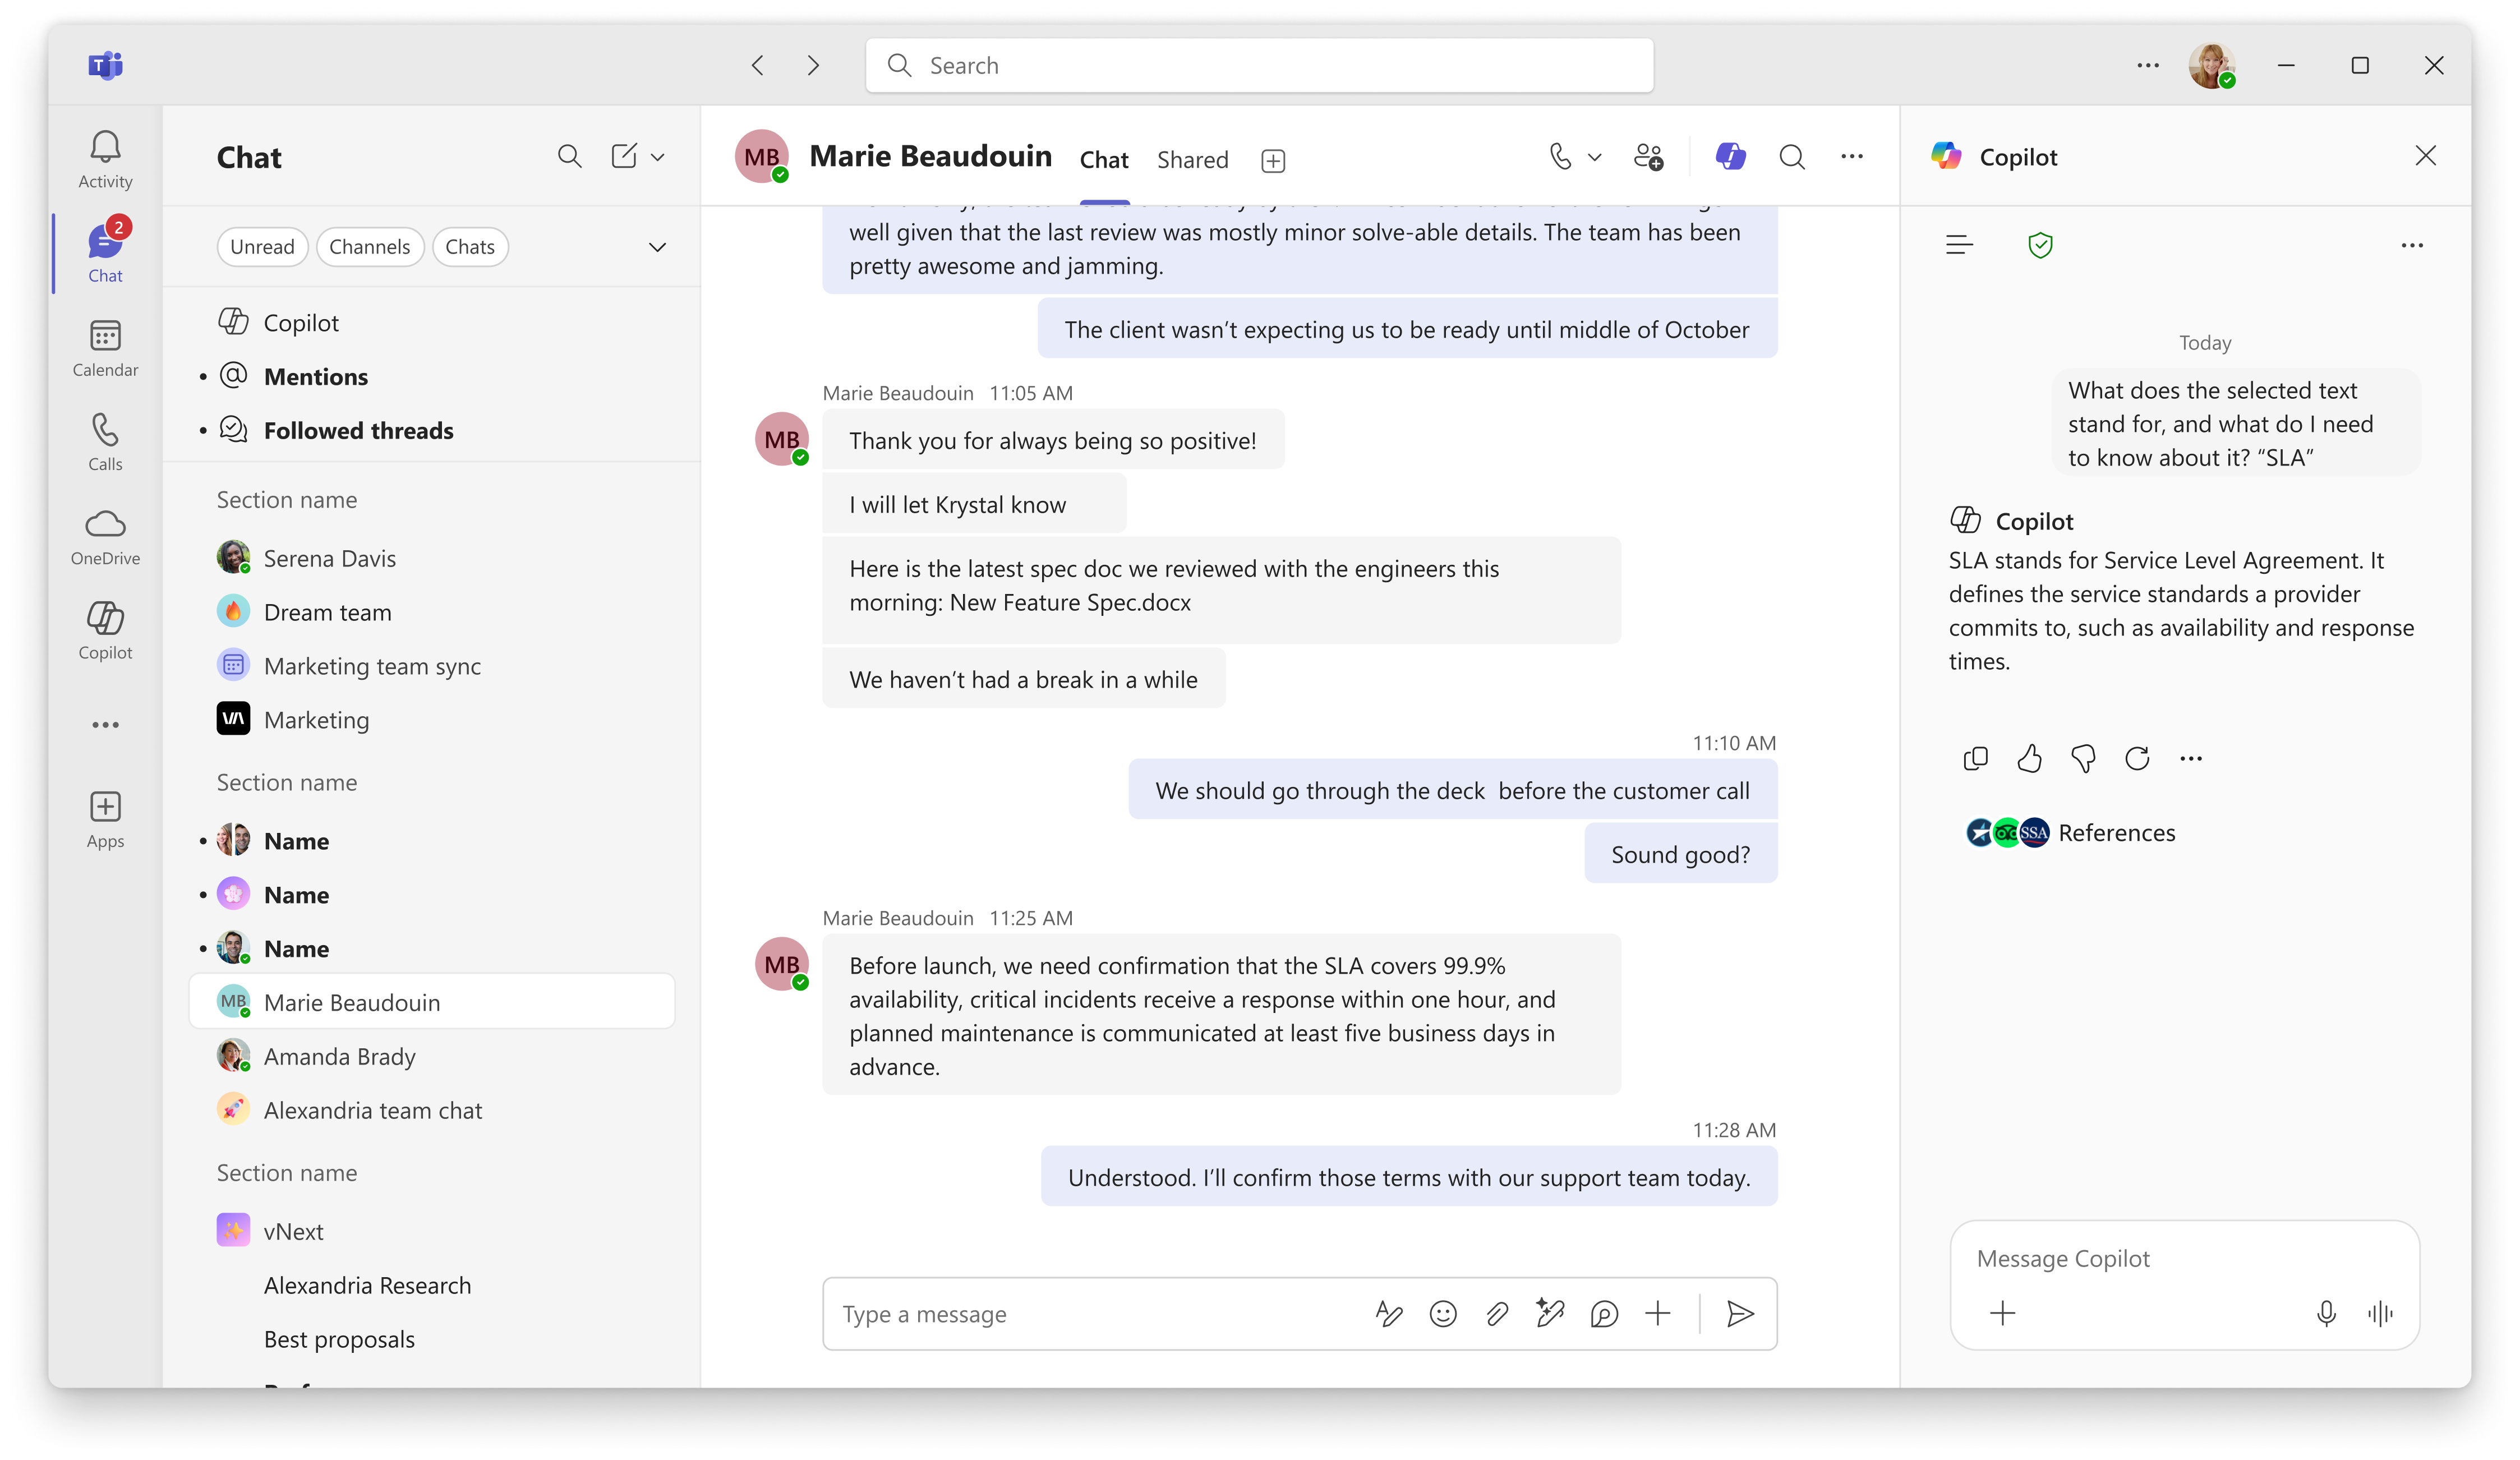The height and width of the screenshot is (1460, 2520).
Task: Open the loop components icon in compose box
Action: coord(1604,1314)
